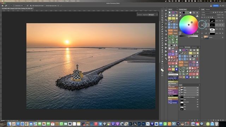The height and width of the screenshot is (127, 226).
Task: Toggle Quick Mask mode icon below color swatches
Action: click(162, 73)
